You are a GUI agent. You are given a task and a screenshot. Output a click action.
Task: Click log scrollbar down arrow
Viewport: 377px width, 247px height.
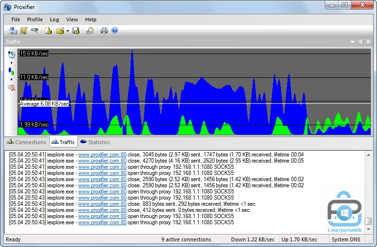(x=368, y=229)
